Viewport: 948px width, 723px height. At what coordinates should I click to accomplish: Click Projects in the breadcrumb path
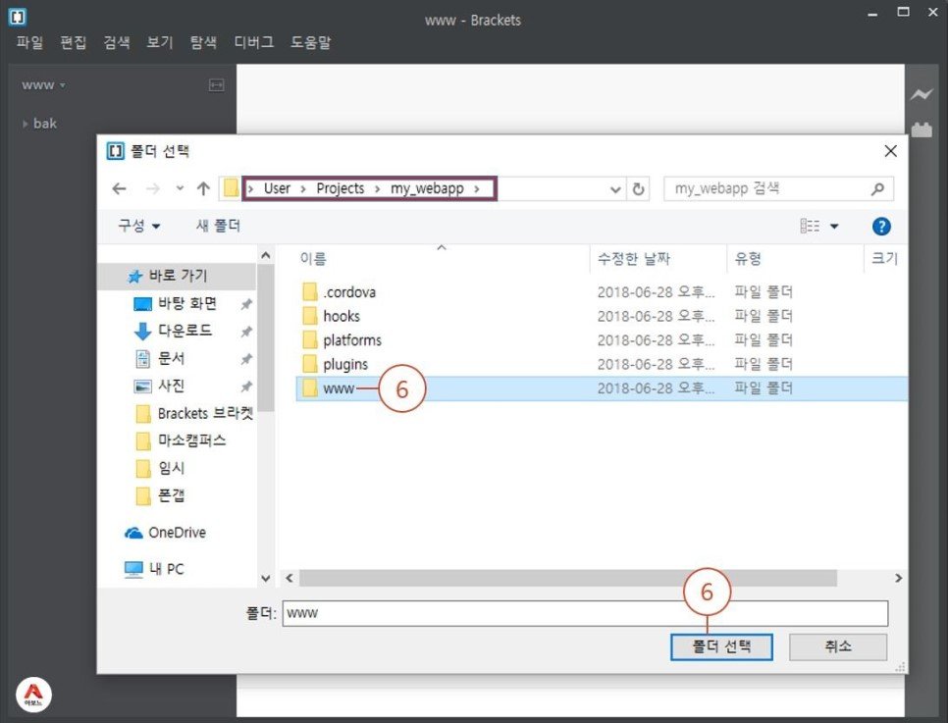341,188
